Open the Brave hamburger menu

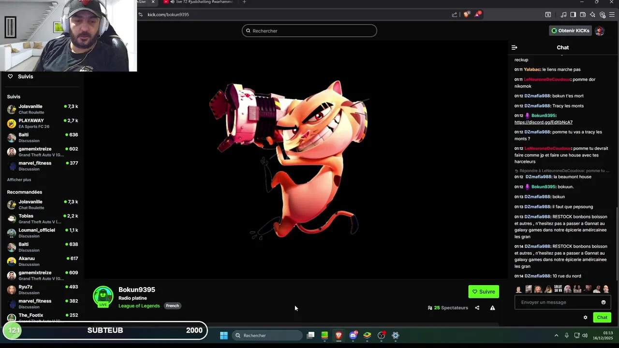pos(612,14)
